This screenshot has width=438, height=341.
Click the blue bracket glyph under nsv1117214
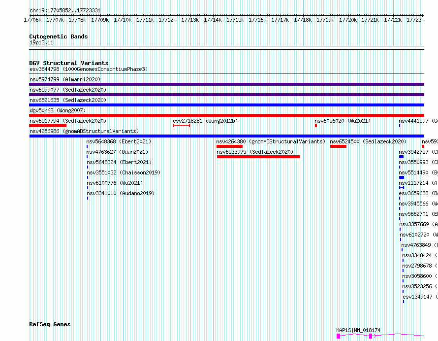(x=402, y=188)
